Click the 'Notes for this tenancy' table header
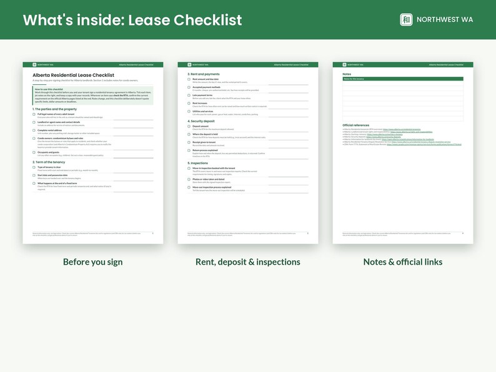Viewport: 496px width, 372px height. pyautogui.click(x=403, y=79)
